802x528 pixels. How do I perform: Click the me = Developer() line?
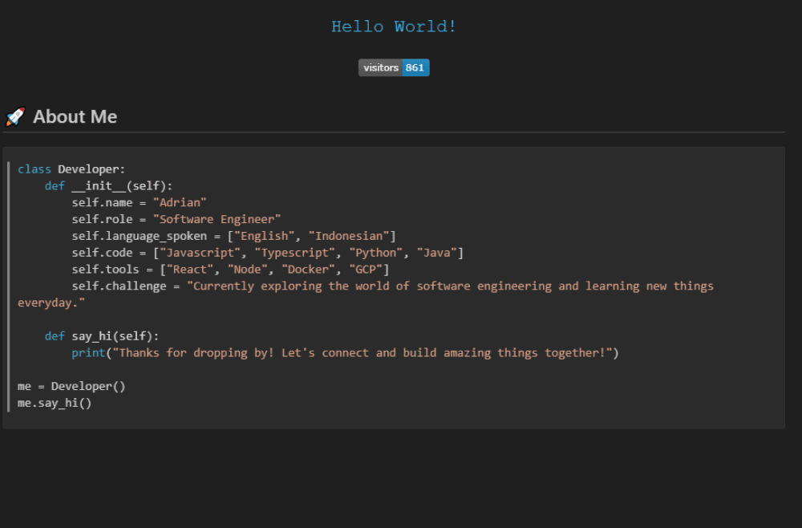tap(71, 386)
